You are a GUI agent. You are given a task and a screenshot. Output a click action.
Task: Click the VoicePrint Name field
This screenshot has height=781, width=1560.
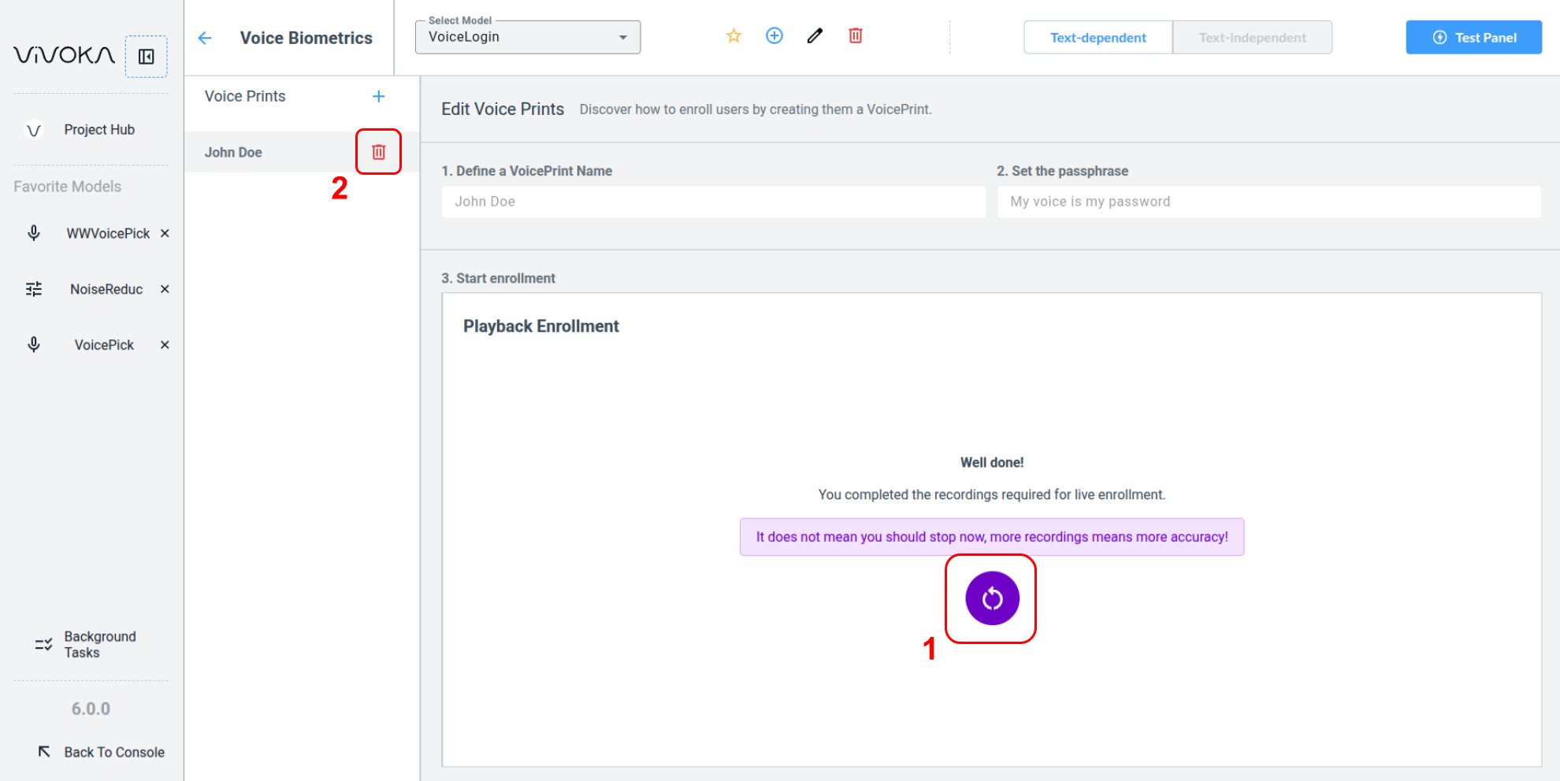(713, 202)
